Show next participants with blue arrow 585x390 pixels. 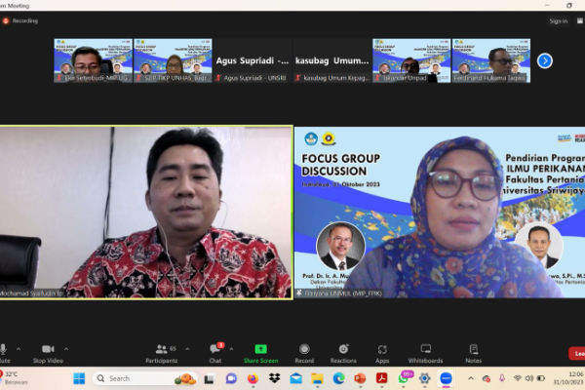pyautogui.click(x=545, y=60)
